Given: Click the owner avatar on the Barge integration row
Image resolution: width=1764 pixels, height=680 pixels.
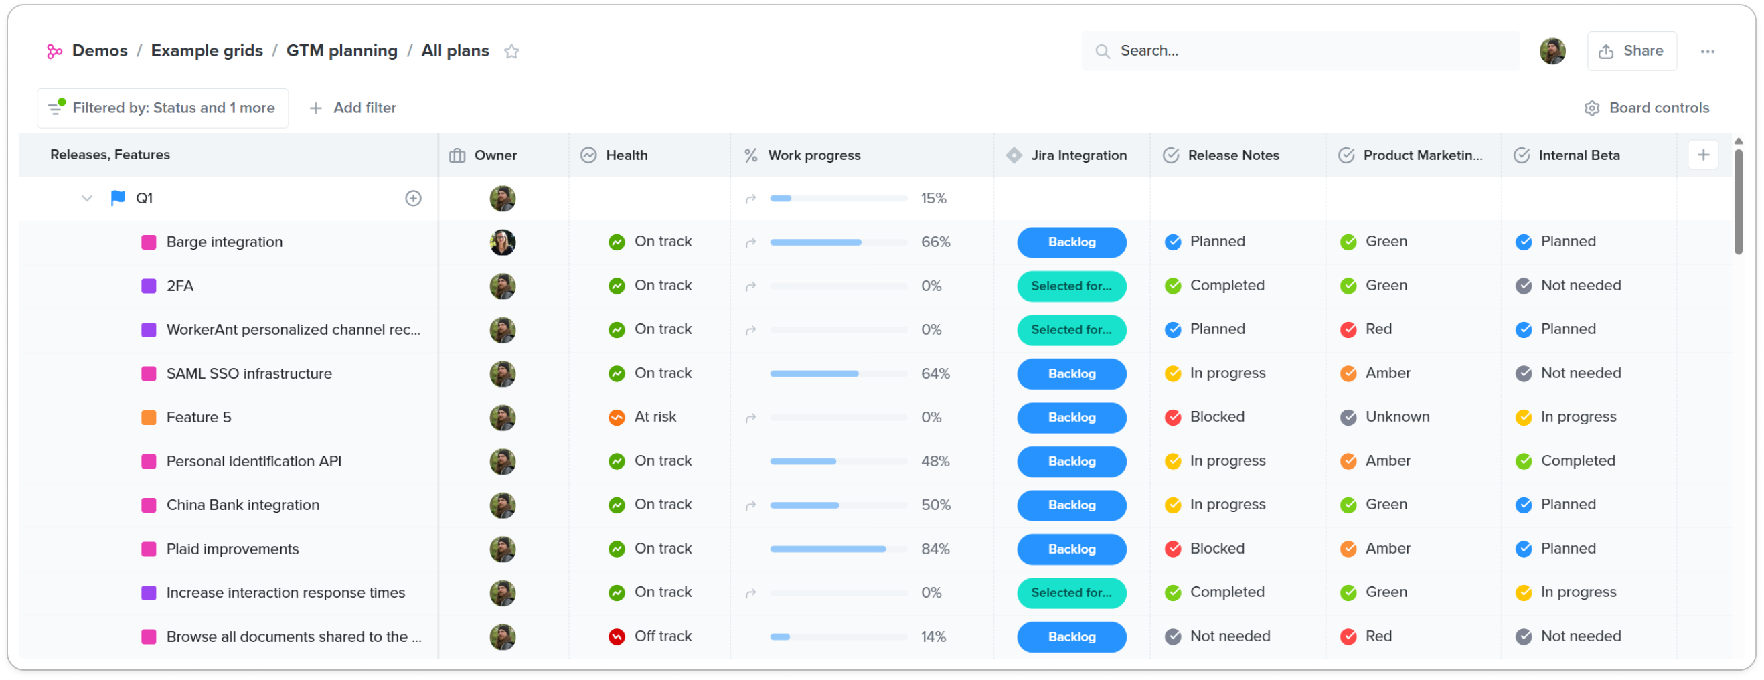Looking at the screenshot, I should point(503,242).
